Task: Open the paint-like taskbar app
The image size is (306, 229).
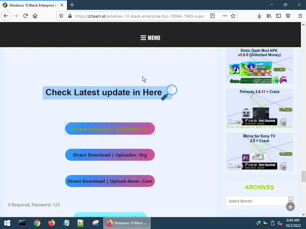Action: (x=96, y=223)
